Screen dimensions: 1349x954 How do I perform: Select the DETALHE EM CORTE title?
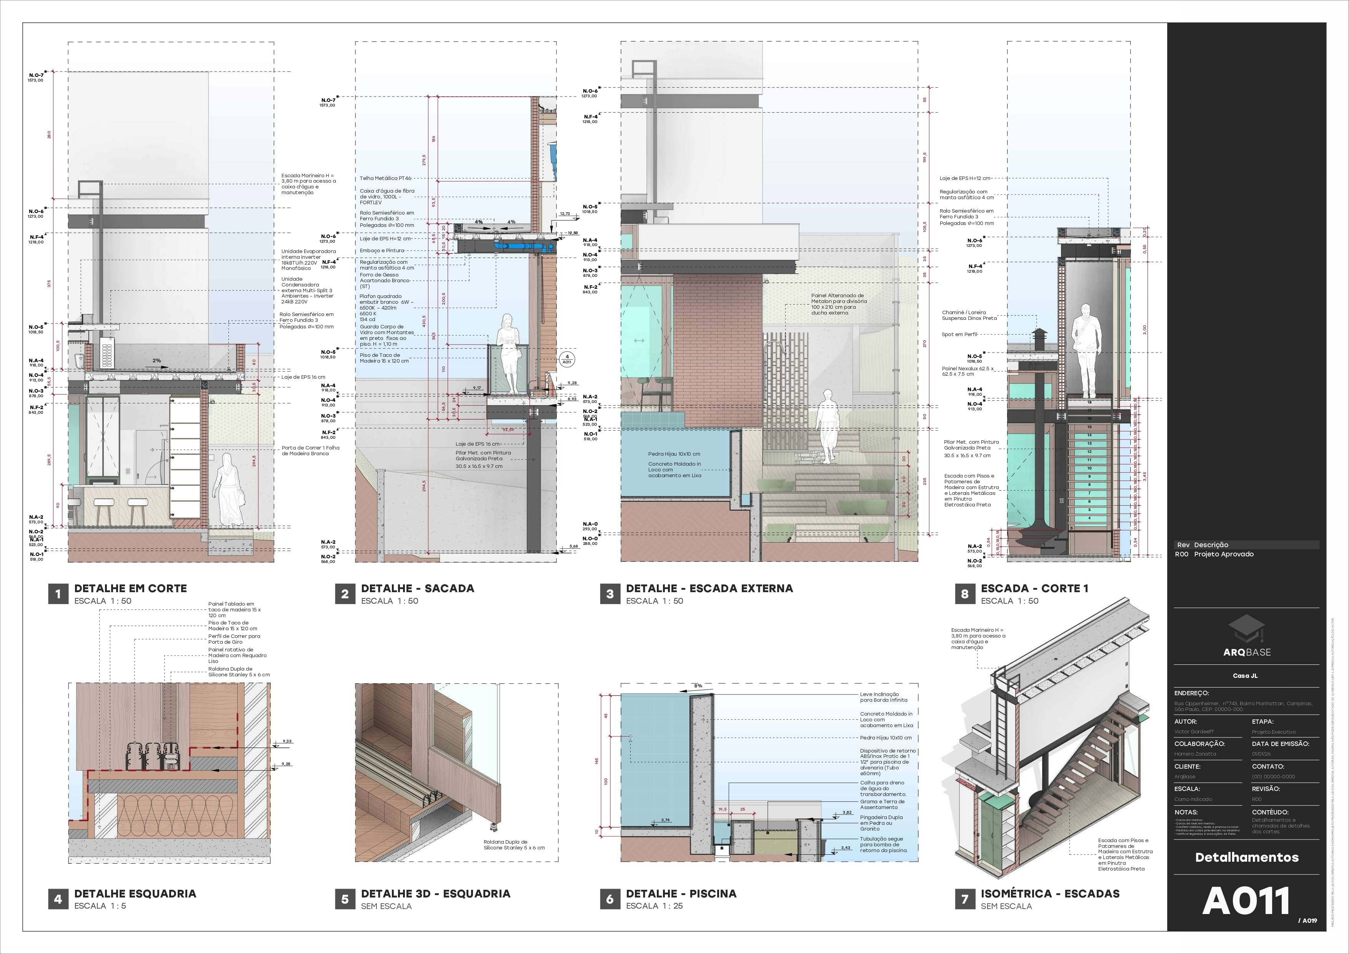click(x=130, y=588)
